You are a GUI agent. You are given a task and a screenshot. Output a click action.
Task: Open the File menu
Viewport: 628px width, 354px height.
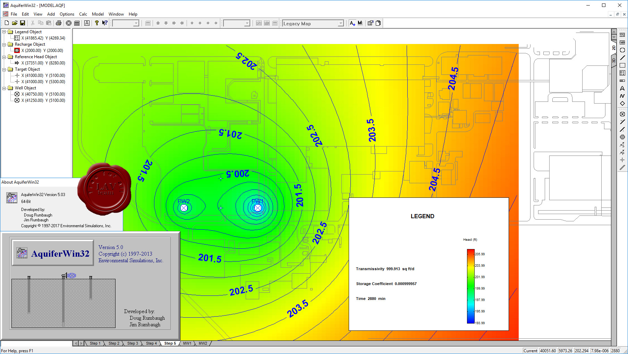pyautogui.click(x=14, y=14)
